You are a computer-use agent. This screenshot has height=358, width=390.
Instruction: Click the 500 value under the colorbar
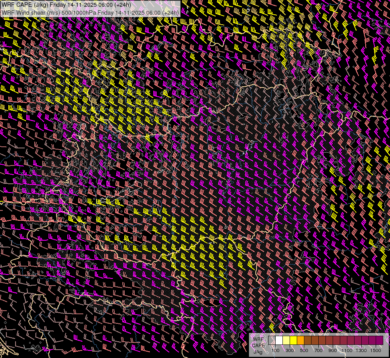pos(304,350)
